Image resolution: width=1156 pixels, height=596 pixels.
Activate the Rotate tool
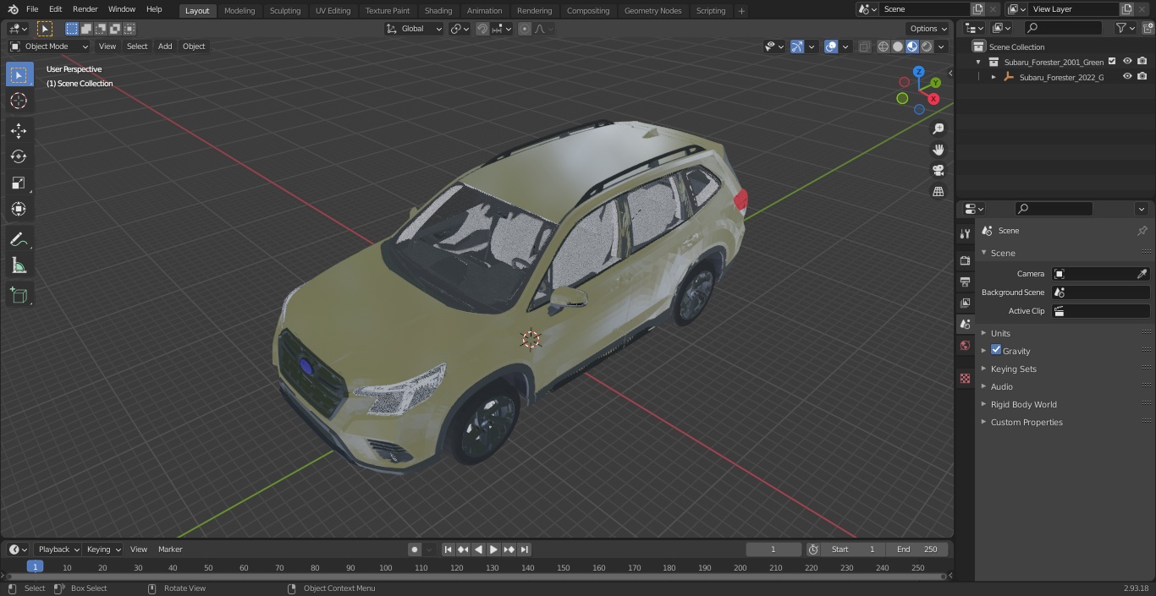click(x=19, y=156)
